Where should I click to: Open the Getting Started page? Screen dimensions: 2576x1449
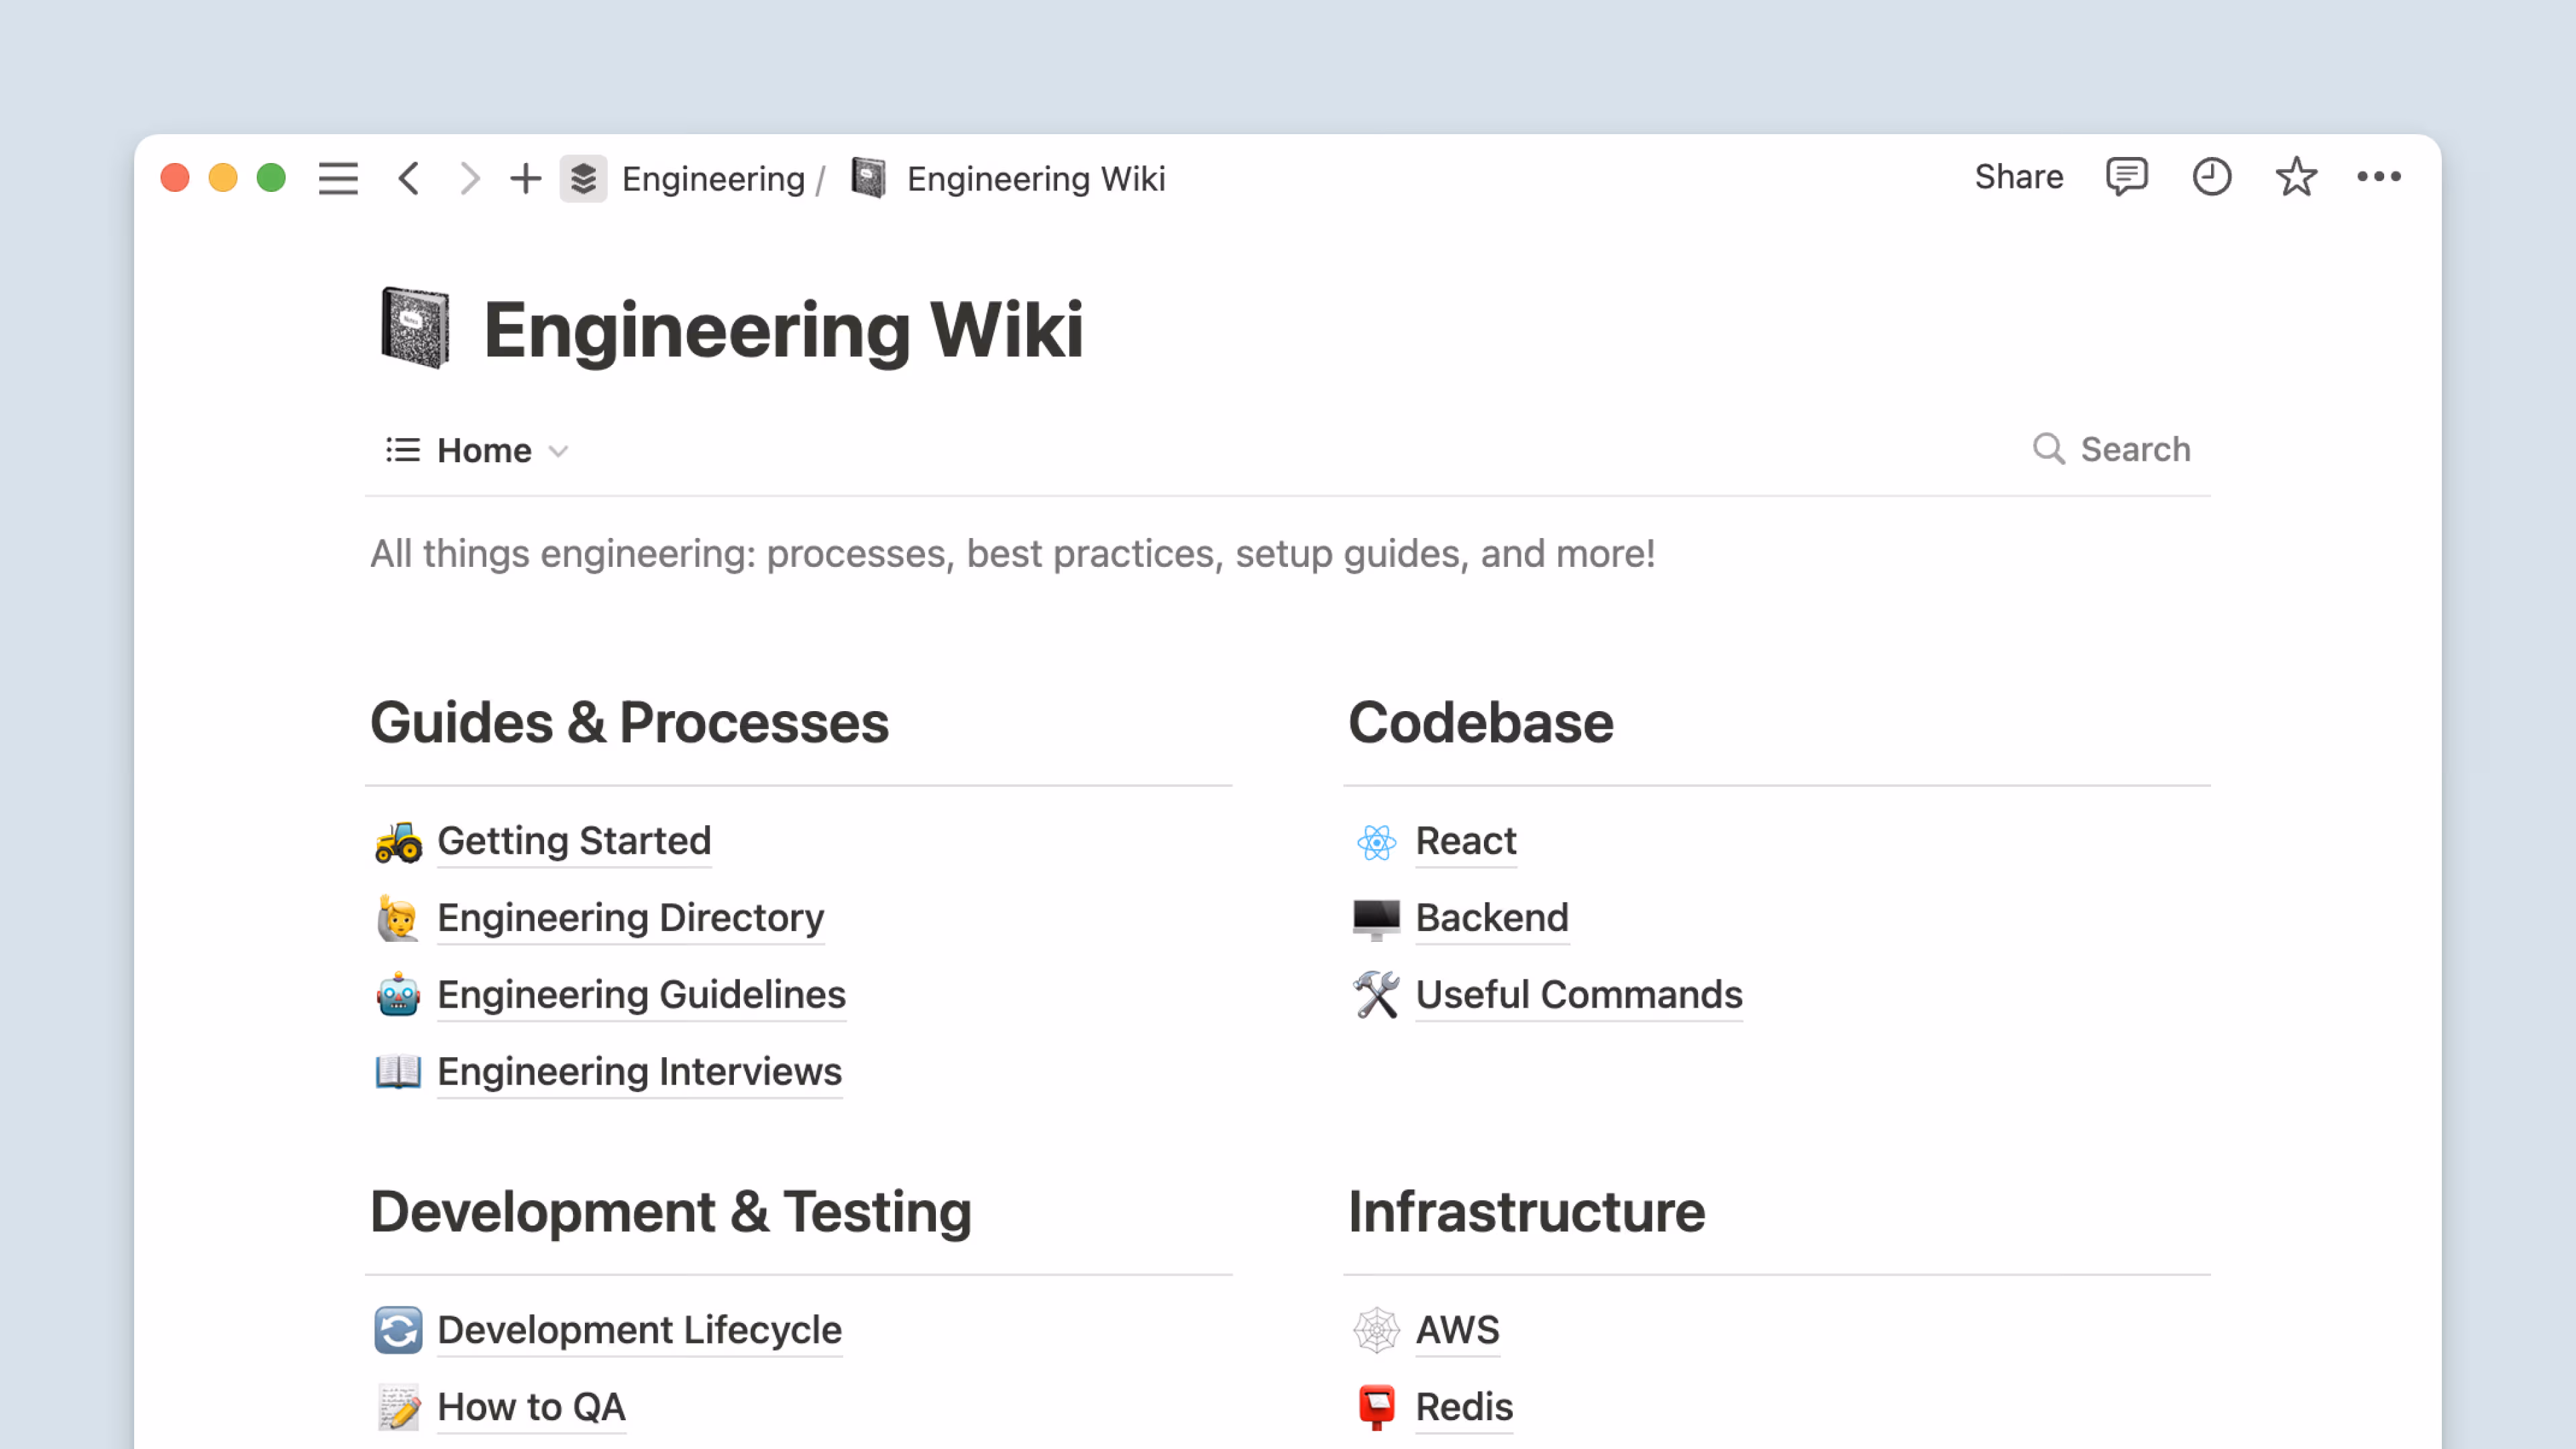point(574,841)
